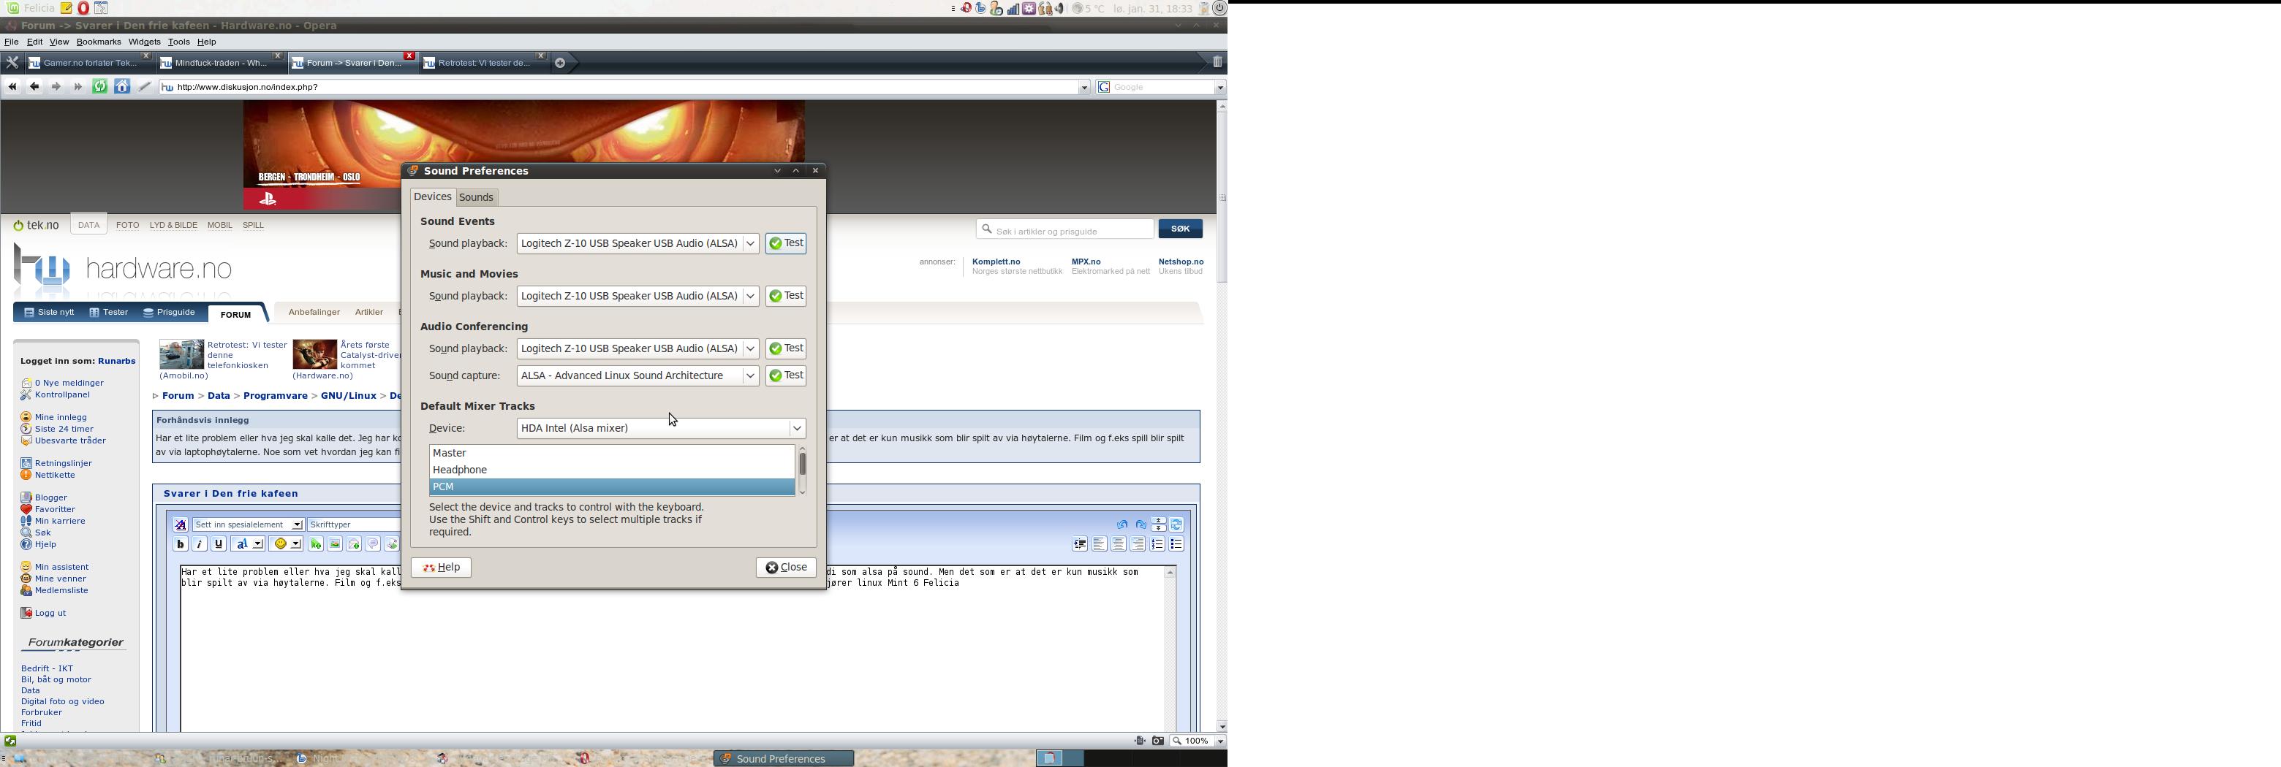Open the Kontrollpanel sidebar link

(x=62, y=395)
